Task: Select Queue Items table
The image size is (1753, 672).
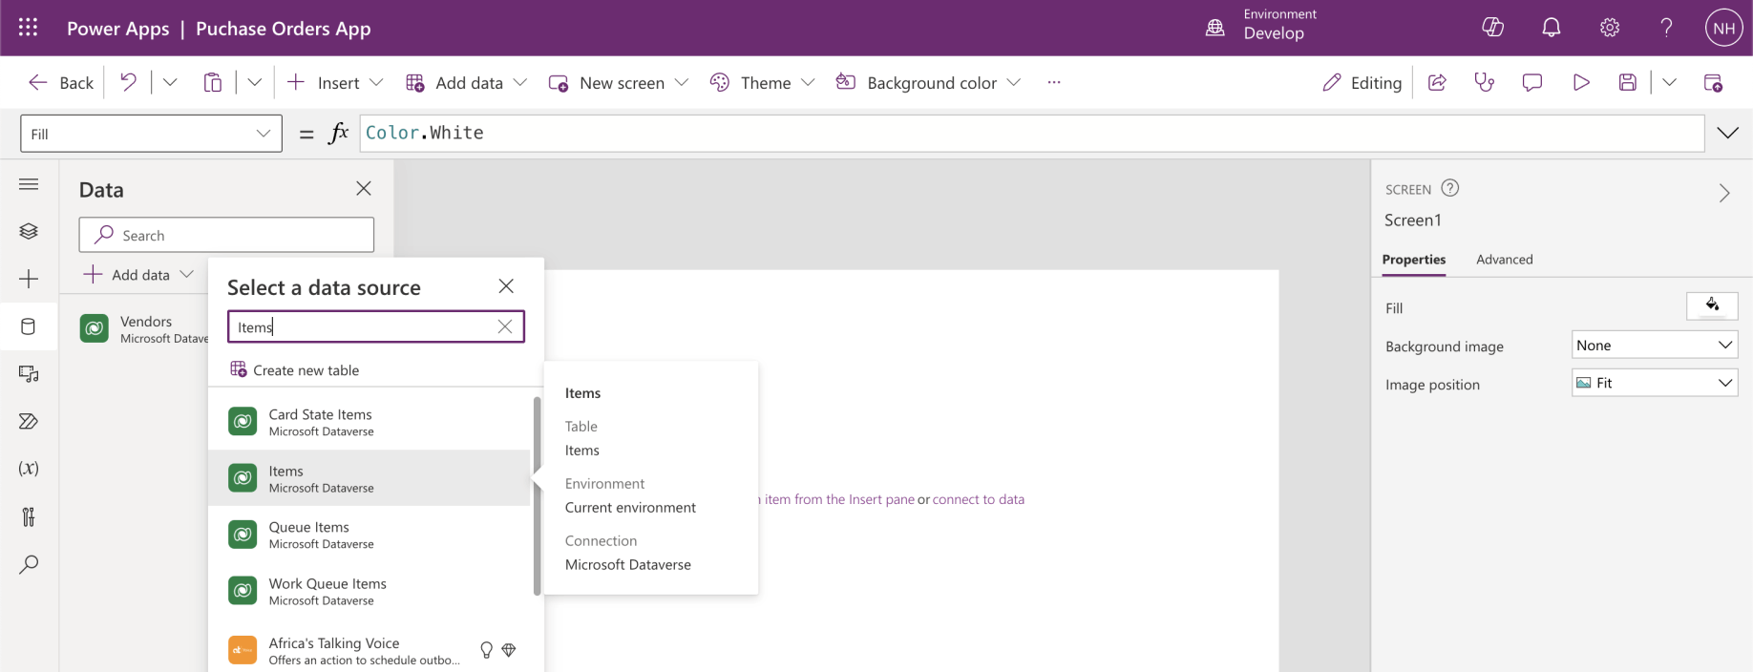Action: point(370,535)
